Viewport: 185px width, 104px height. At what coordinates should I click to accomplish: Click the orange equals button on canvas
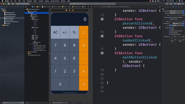84,84
